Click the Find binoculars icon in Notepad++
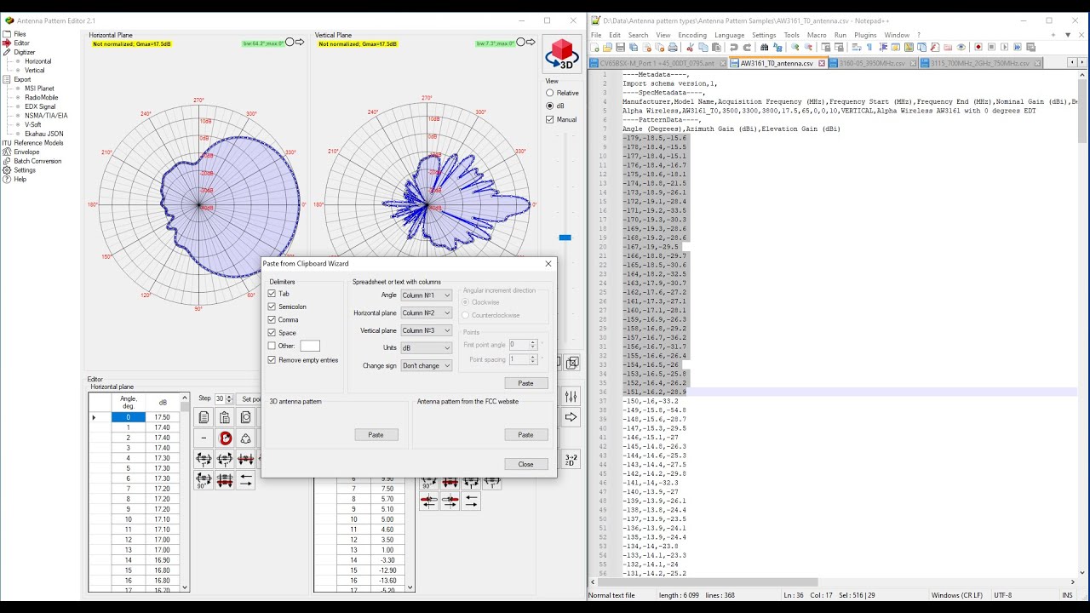The image size is (1090, 613). click(x=765, y=48)
